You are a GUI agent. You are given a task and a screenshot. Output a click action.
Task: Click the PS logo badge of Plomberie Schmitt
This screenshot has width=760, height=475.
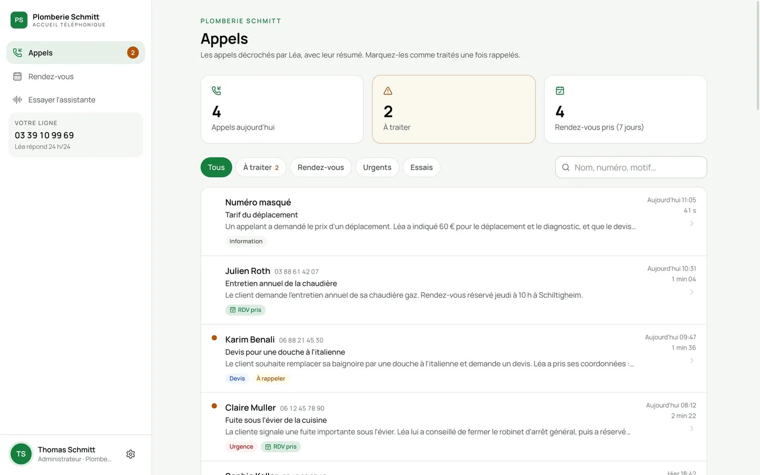(x=19, y=20)
